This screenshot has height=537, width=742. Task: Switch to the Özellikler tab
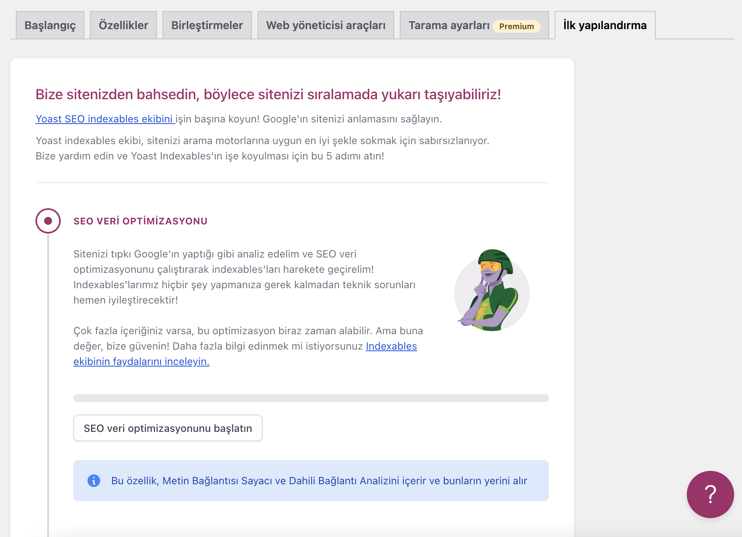coord(123,25)
